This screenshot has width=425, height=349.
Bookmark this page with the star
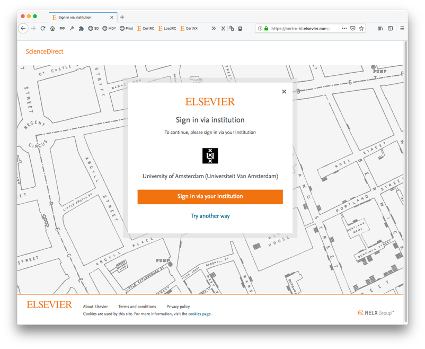[361, 28]
